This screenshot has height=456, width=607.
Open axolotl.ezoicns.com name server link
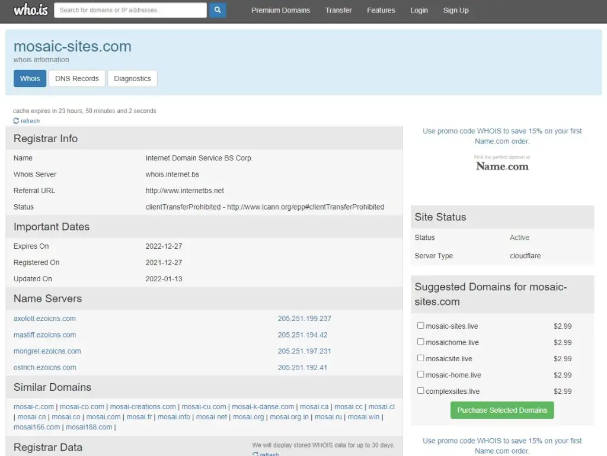click(44, 318)
